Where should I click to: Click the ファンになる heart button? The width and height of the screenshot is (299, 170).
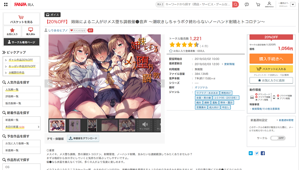tap(78, 30)
